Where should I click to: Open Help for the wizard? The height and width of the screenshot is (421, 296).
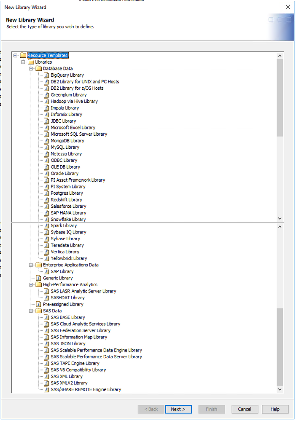click(275, 409)
